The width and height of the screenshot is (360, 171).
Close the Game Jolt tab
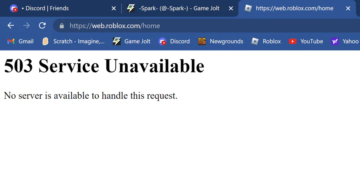coord(231,8)
